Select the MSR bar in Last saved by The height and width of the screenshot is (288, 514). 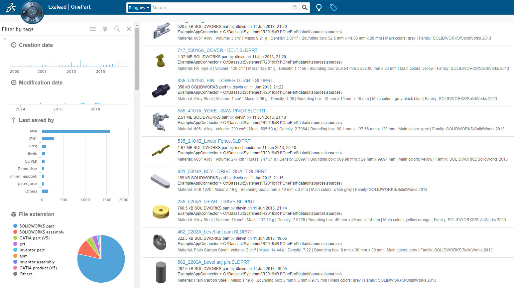tap(76, 131)
